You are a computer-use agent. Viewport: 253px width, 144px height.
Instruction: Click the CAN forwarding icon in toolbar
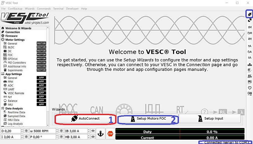250,94
